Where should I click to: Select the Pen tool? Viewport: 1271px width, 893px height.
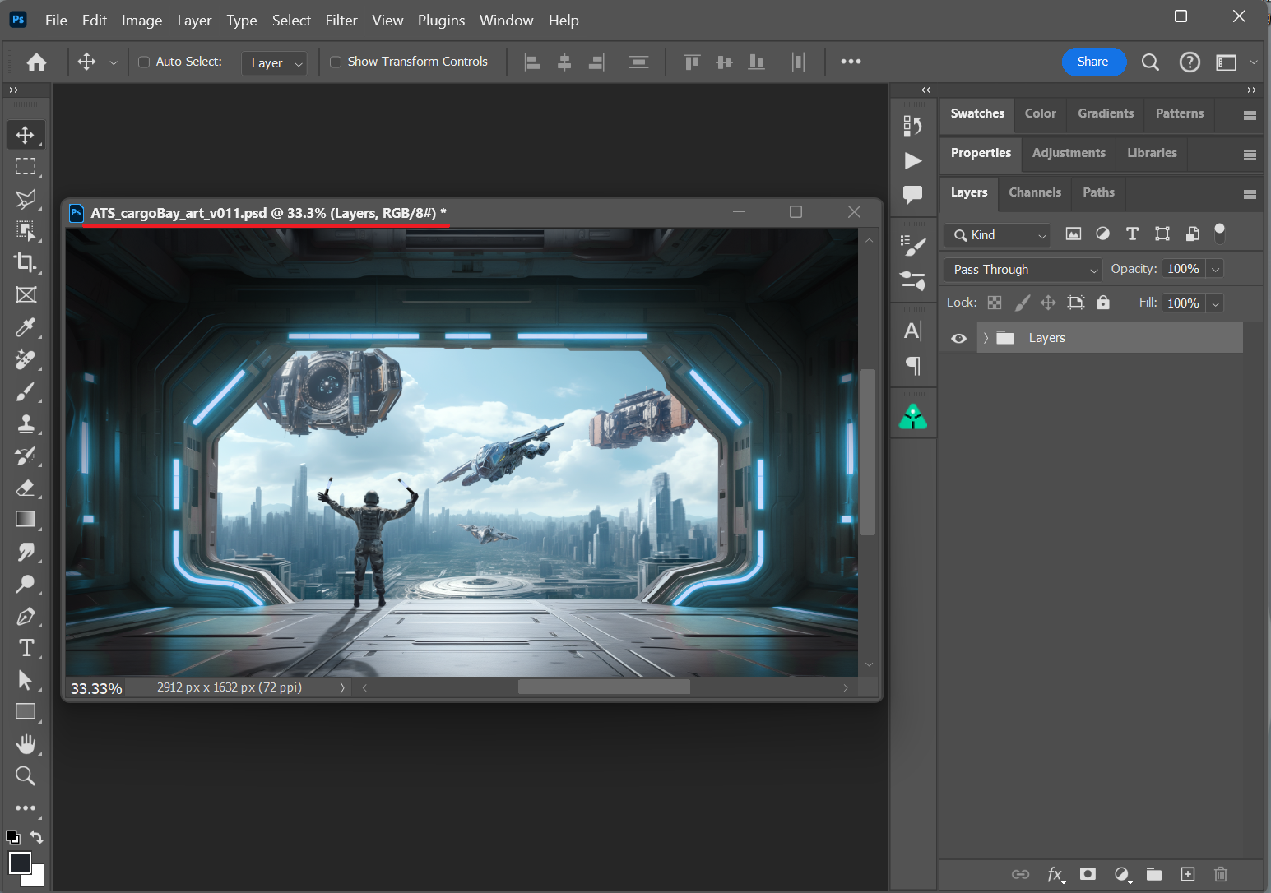(x=26, y=616)
